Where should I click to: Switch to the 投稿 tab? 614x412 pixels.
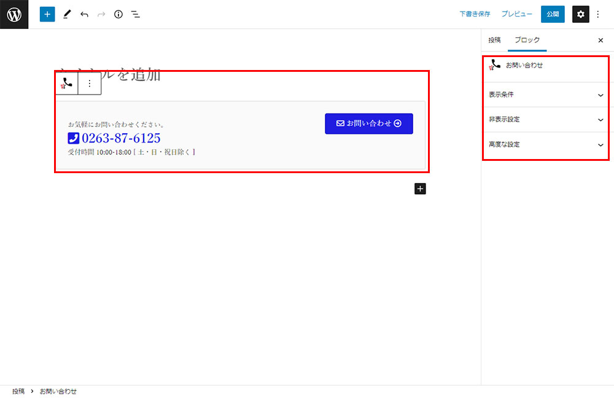[494, 40]
